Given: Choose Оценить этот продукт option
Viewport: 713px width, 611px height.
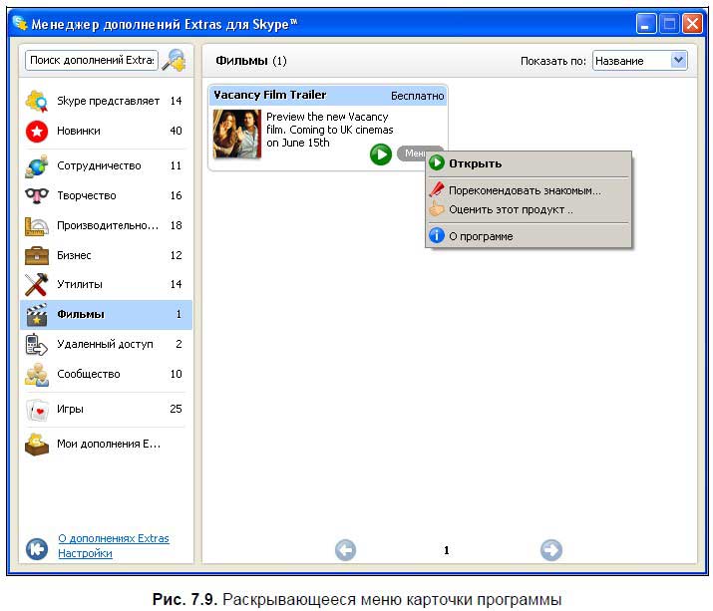Looking at the screenshot, I should pyautogui.click(x=511, y=210).
